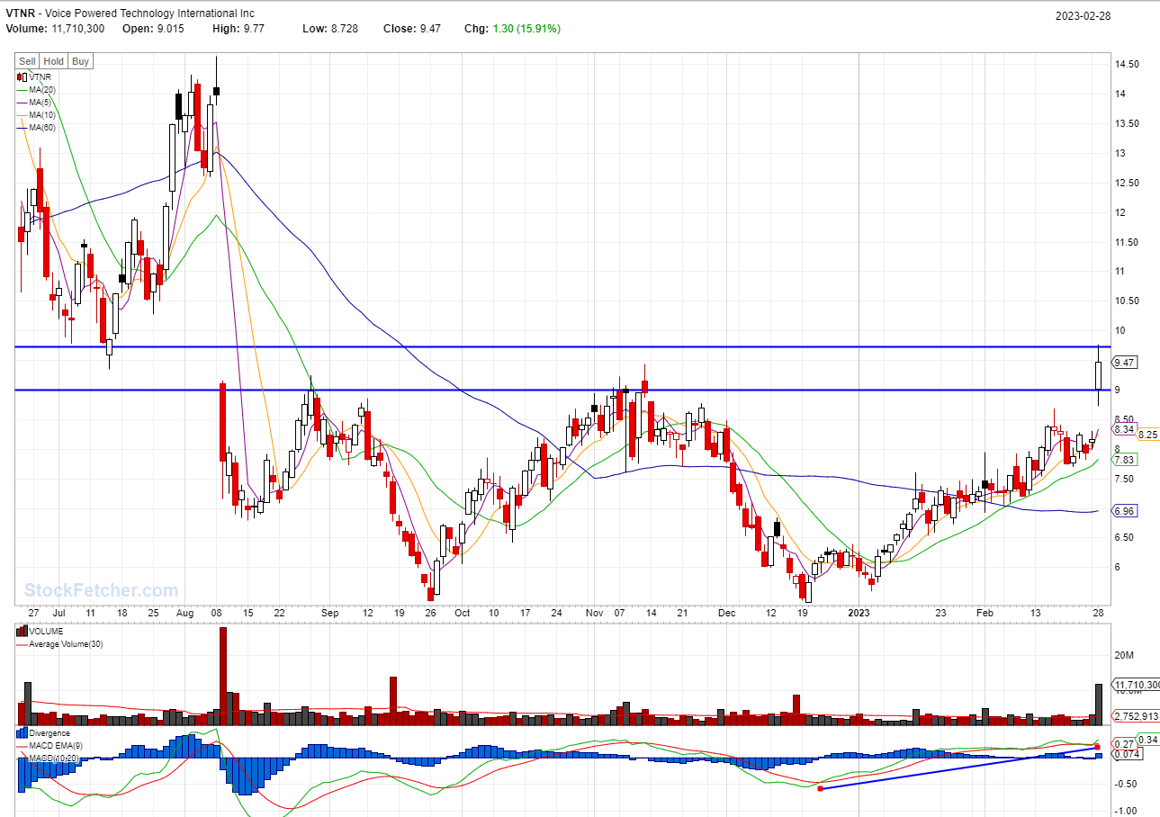This screenshot has height=817, width=1160.
Task: Click the Average Volume(30) legend label
Action: [x=67, y=643]
